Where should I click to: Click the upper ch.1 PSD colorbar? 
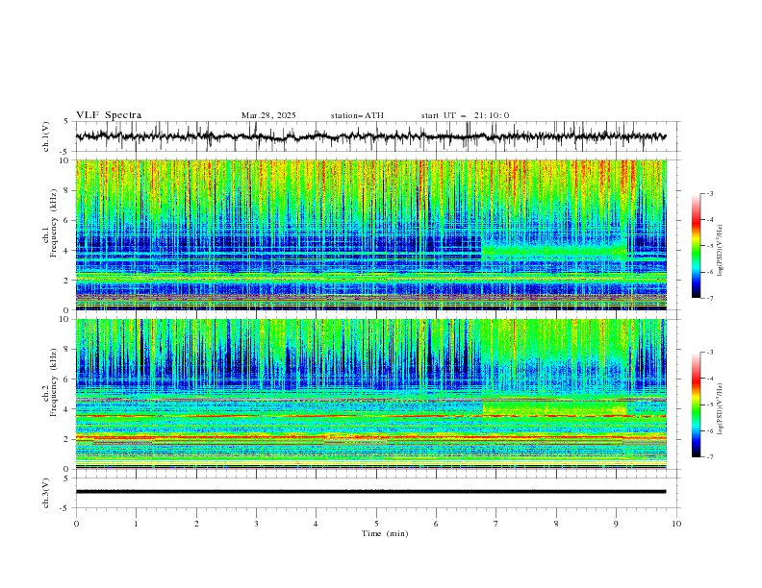pyautogui.click(x=697, y=246)
